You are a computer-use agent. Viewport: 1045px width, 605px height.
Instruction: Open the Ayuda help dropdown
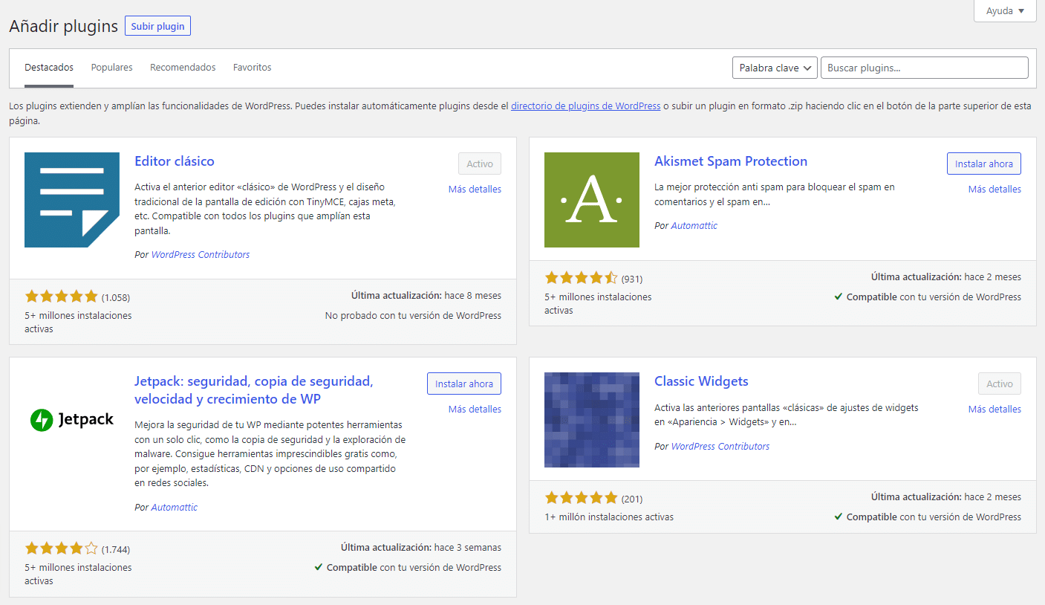point(1005,11)
